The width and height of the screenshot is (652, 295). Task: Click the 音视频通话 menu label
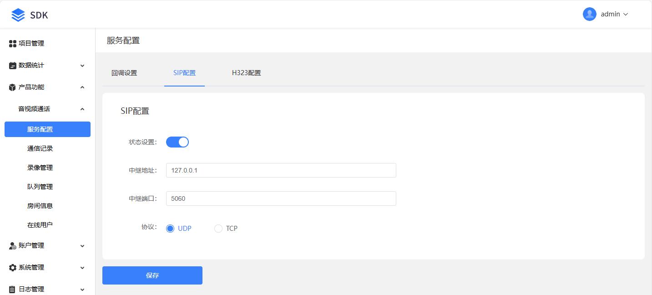coord(34,109)
